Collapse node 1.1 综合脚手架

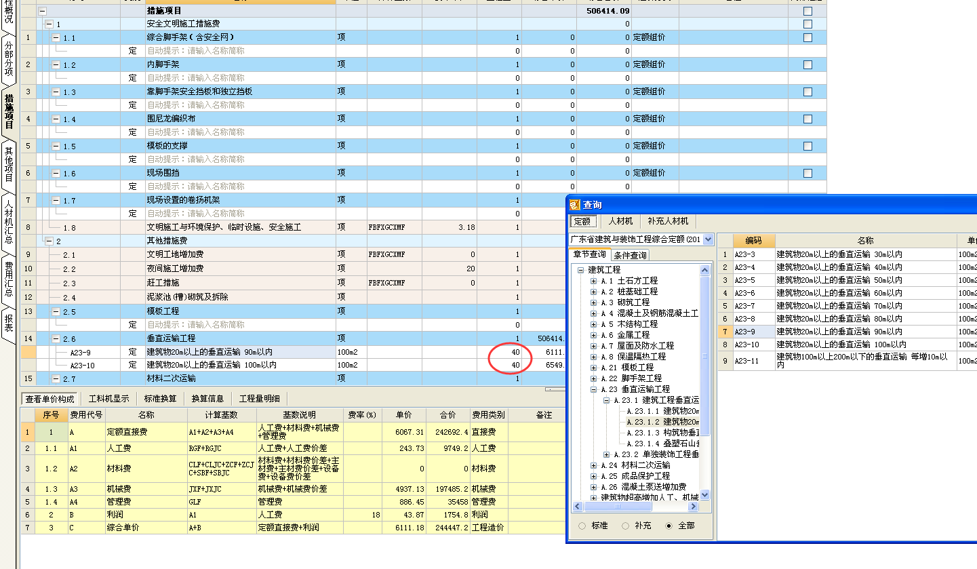tap(56, 38)
